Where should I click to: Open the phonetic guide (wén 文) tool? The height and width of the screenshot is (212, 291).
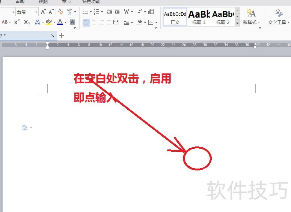point(70,12)
